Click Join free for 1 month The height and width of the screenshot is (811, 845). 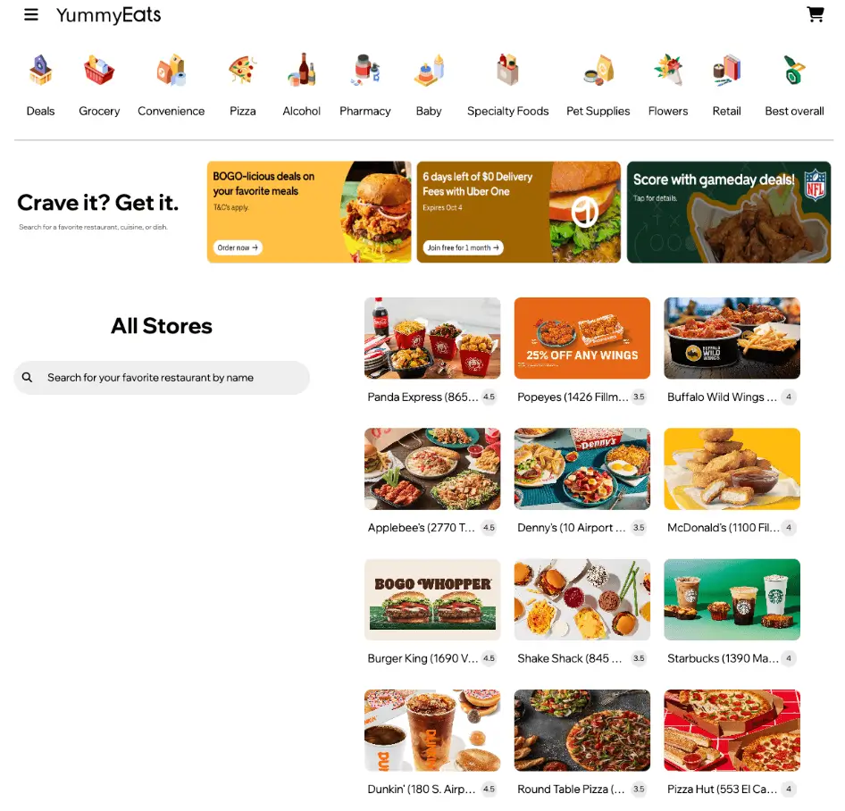[x=463, y=247]
